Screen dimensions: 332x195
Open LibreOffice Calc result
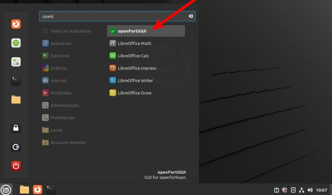click(x=146, y=56)
